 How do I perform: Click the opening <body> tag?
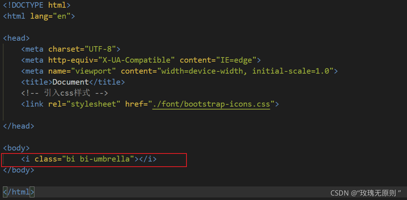click(x=16, y=148)
